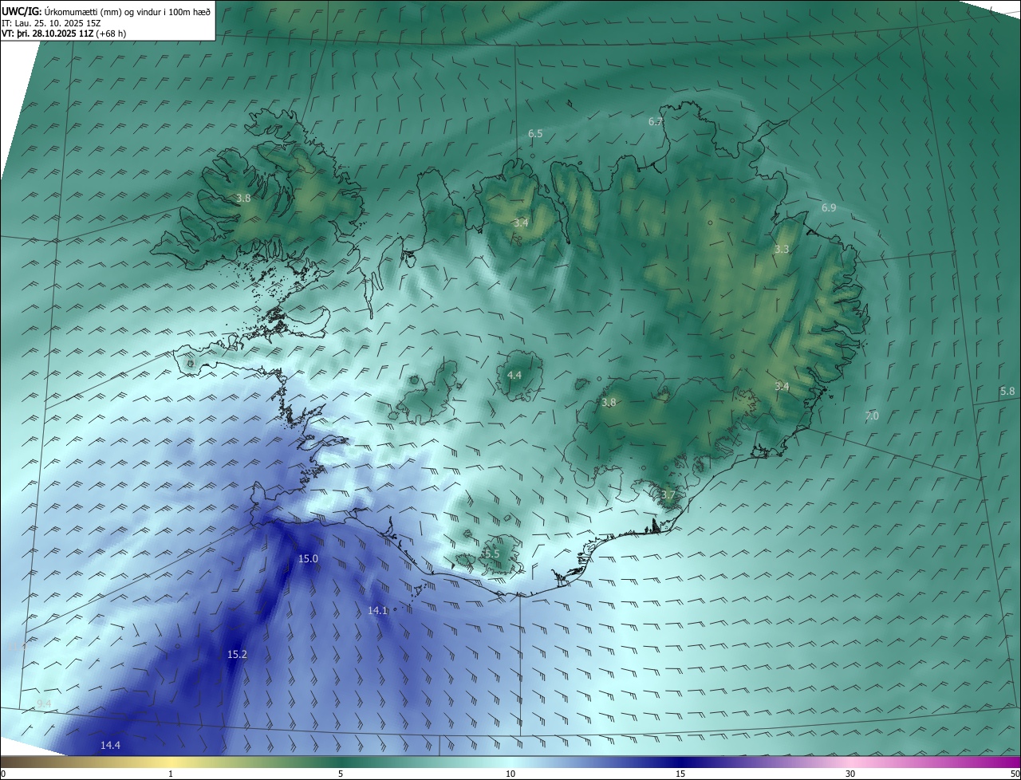Click the 3.7 value label
Image resolution: width=1021 pixels, height=780 pixels.
668,494
